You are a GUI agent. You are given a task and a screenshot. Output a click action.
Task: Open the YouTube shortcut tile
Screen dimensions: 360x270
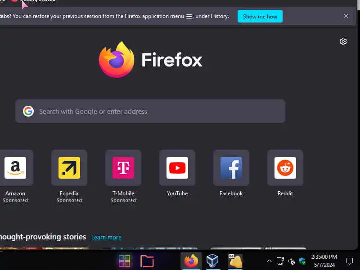pyautogui.click(x=177, y=168)
